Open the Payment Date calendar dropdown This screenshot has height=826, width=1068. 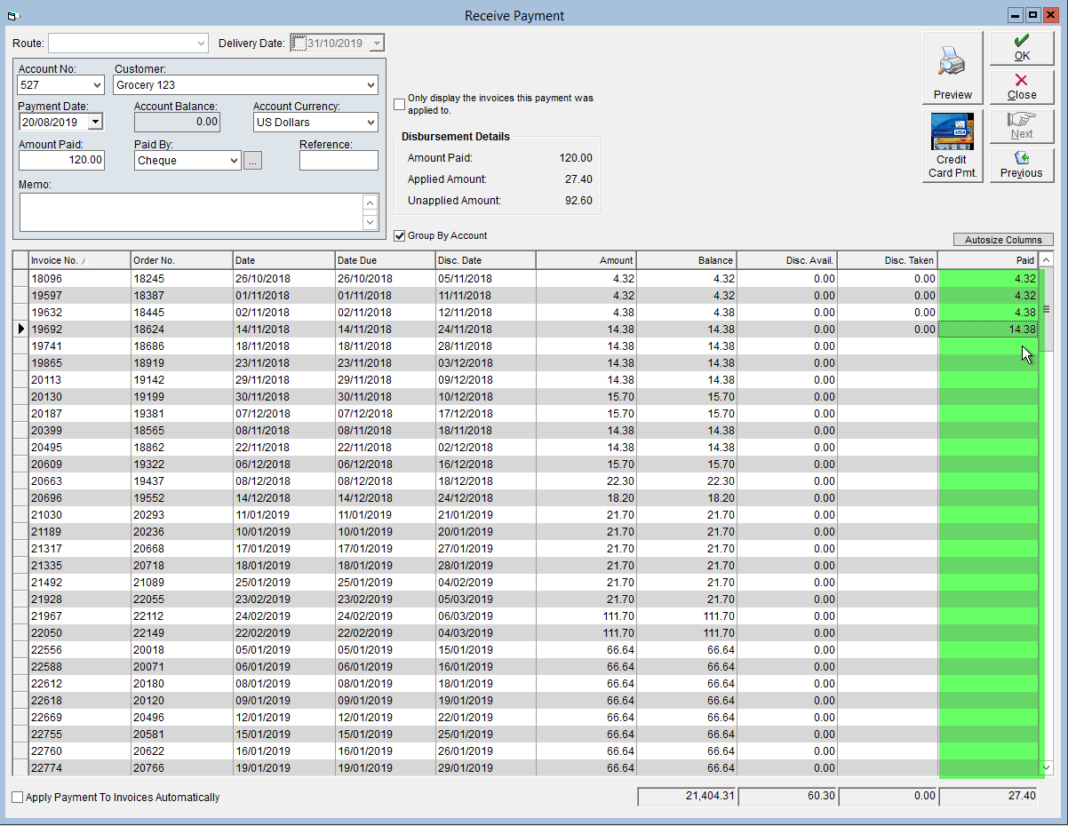coord(95,123)
